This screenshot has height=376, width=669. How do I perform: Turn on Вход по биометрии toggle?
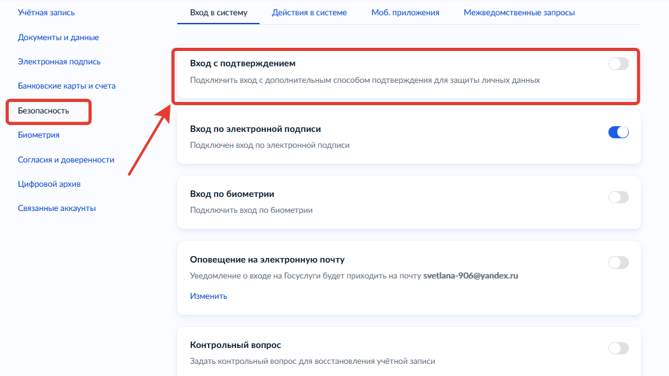pyautogui.click(x=618, y=198)
